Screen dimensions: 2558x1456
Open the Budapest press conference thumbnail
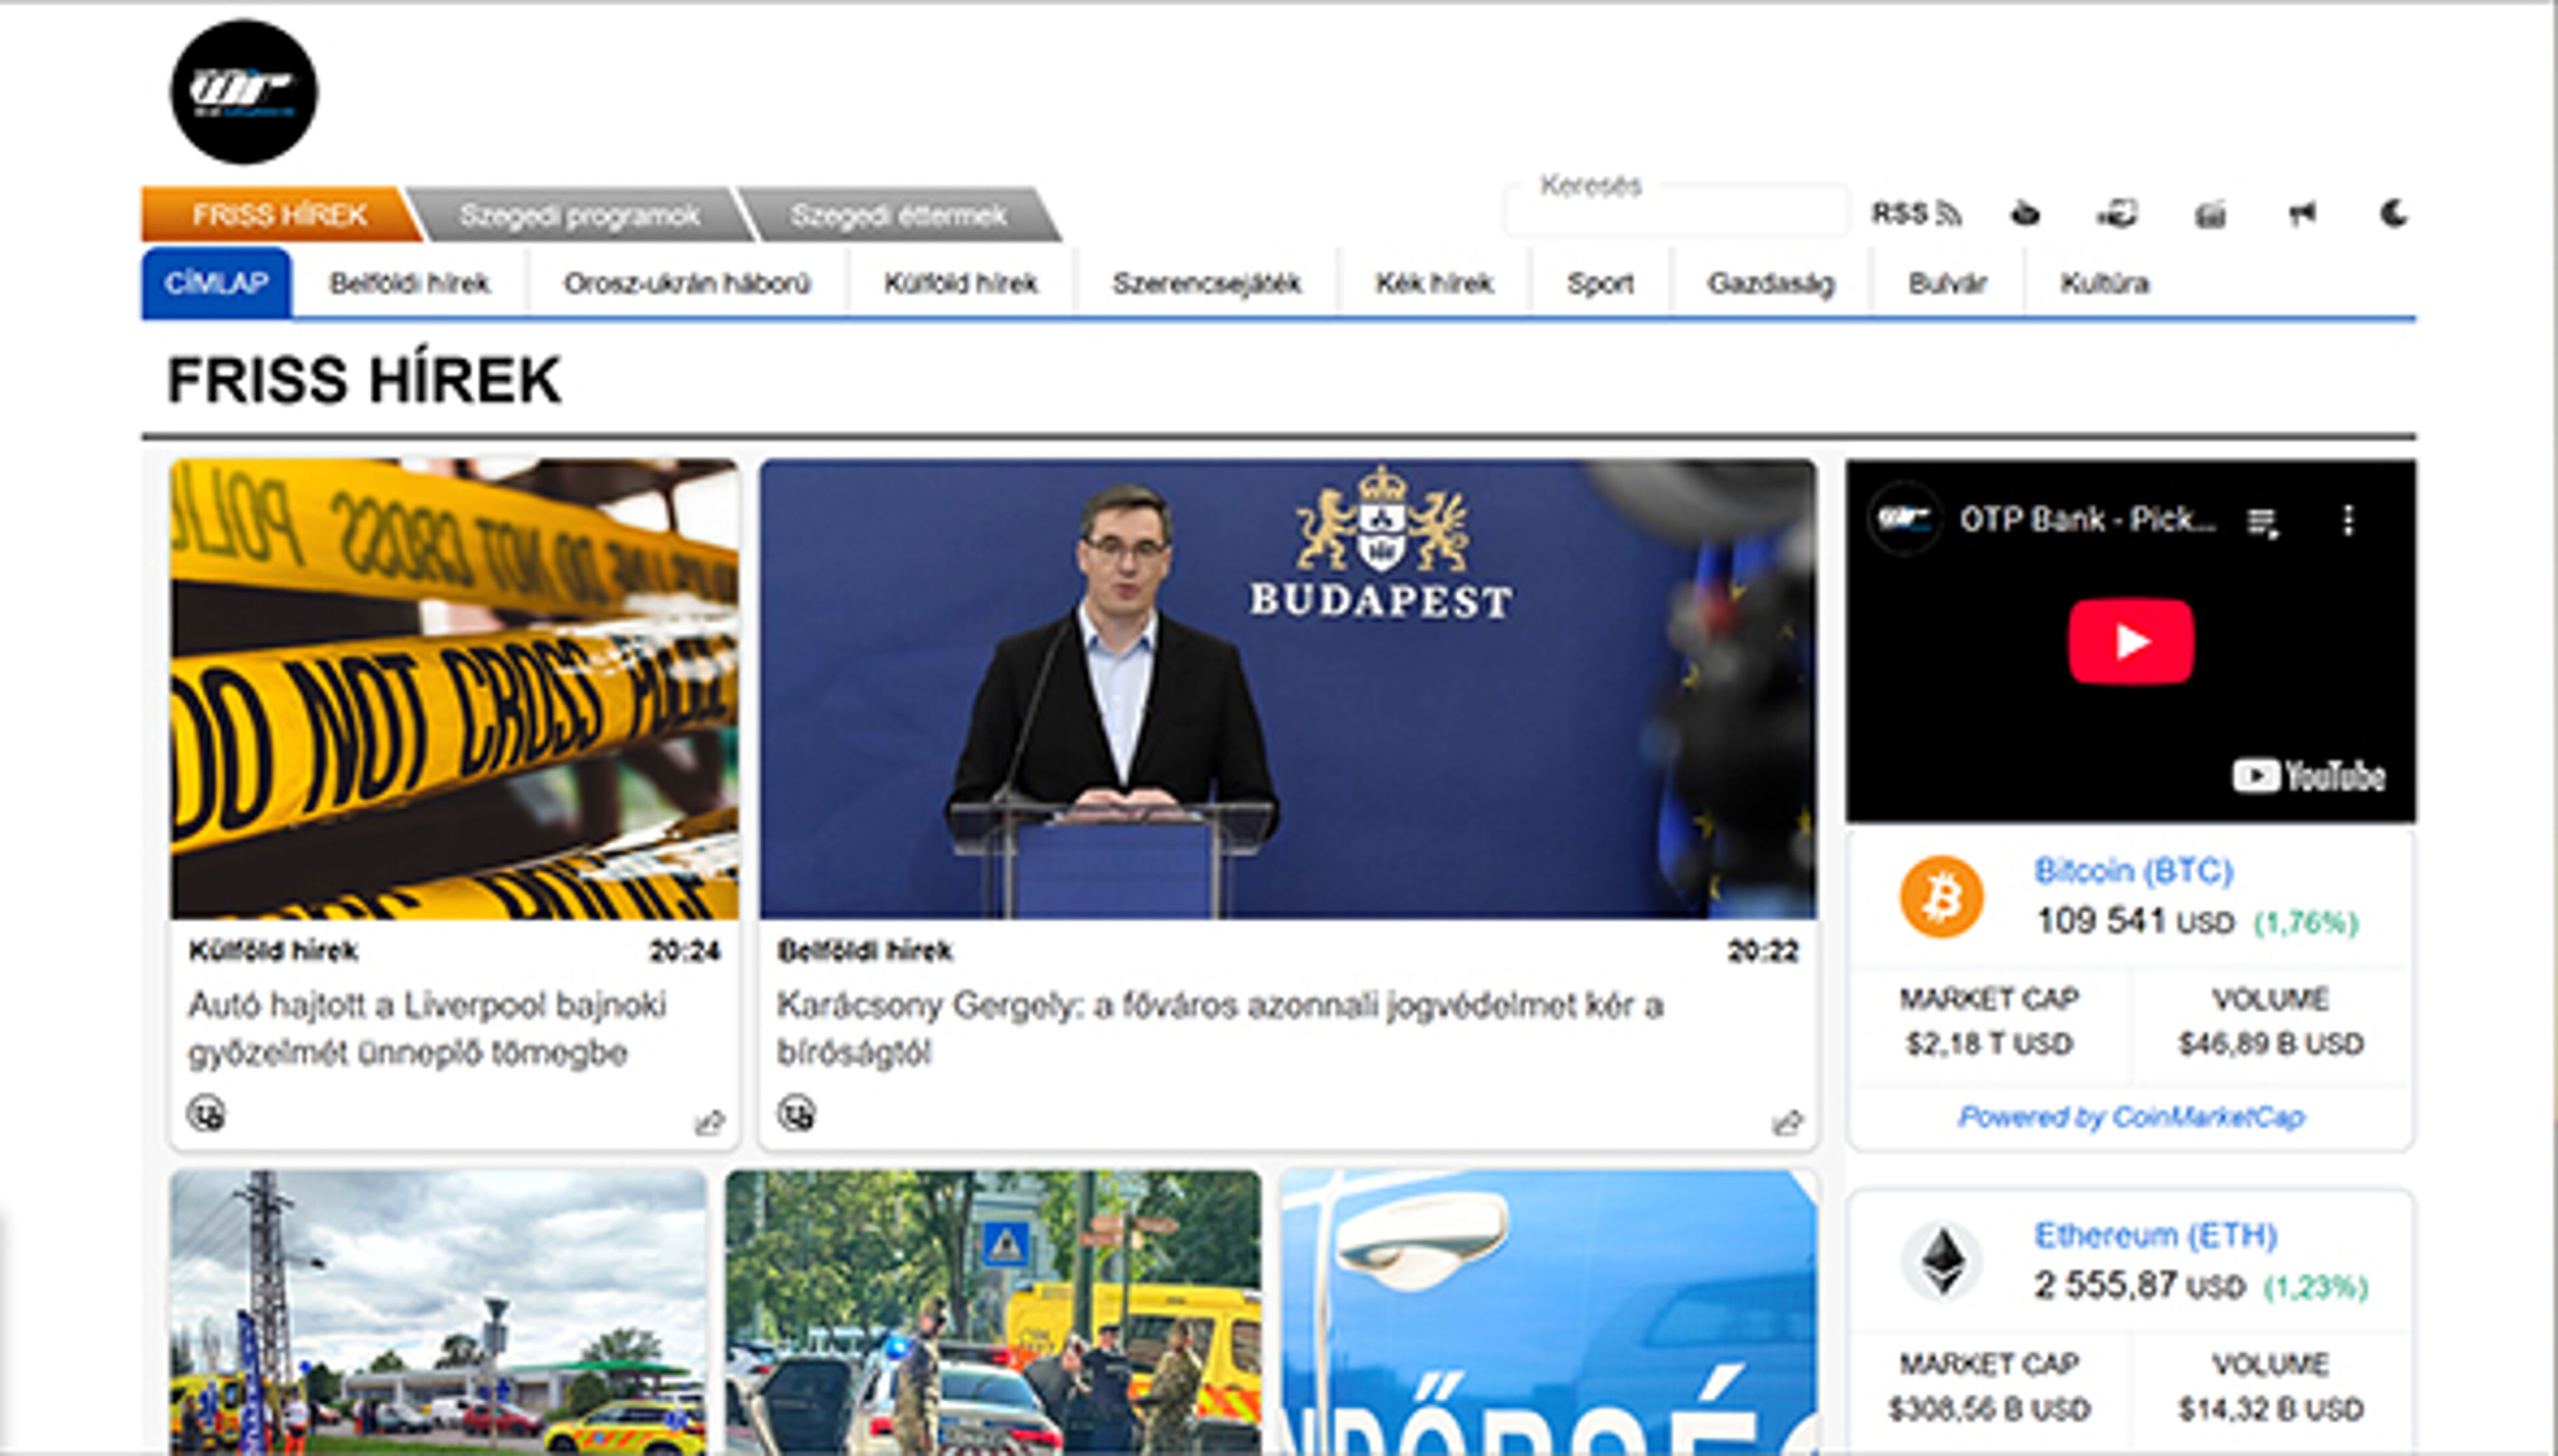[x=1287, y=689]
